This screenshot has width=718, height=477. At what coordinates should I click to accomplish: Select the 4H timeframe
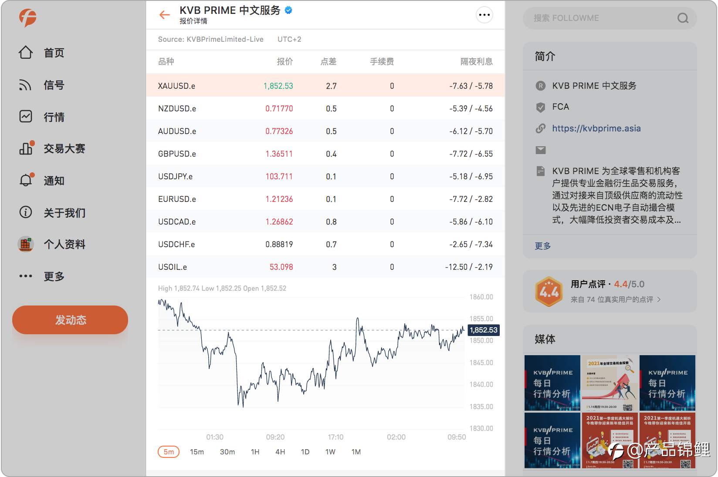point(280,452)
